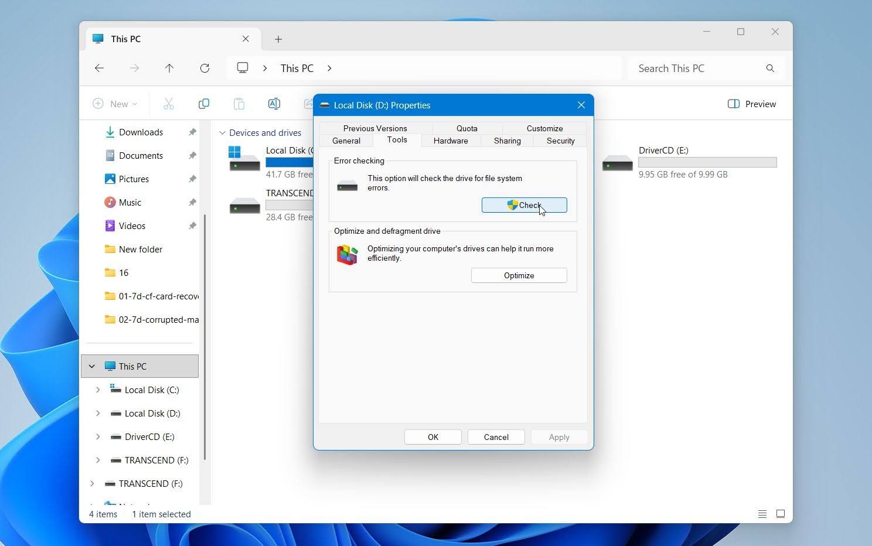Click the Up arrow navigation button
The height and width of the screenshot is (546, 872).
(x=169, y=68)
